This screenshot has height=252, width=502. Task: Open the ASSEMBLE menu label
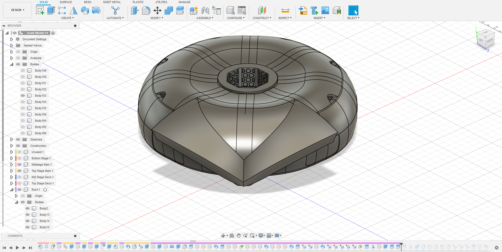point(205,18)
